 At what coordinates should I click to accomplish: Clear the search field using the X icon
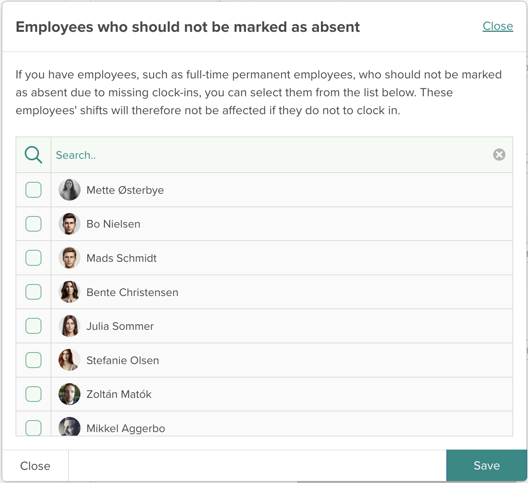point(499,154)
